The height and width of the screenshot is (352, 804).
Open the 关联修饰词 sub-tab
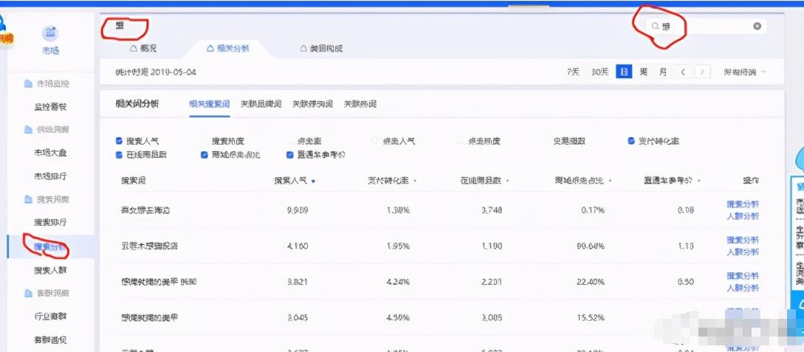tap(312, 104)
